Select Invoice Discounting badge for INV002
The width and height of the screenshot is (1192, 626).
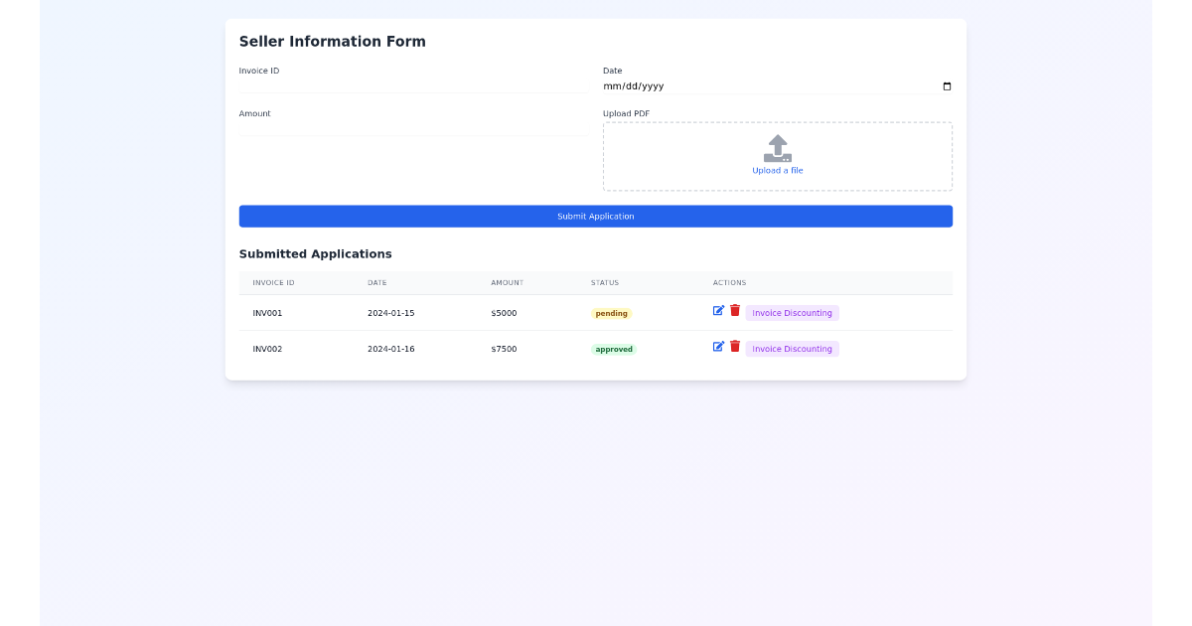pyautogui.click(x=792, y=348)
